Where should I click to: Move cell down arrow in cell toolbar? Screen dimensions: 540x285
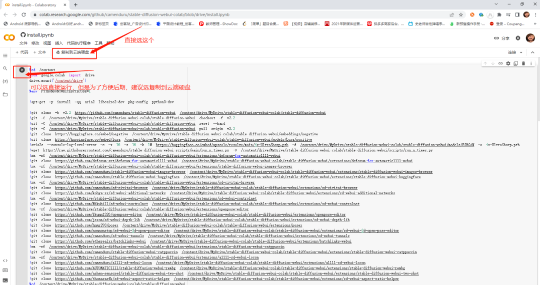click(x=493, y=63)
